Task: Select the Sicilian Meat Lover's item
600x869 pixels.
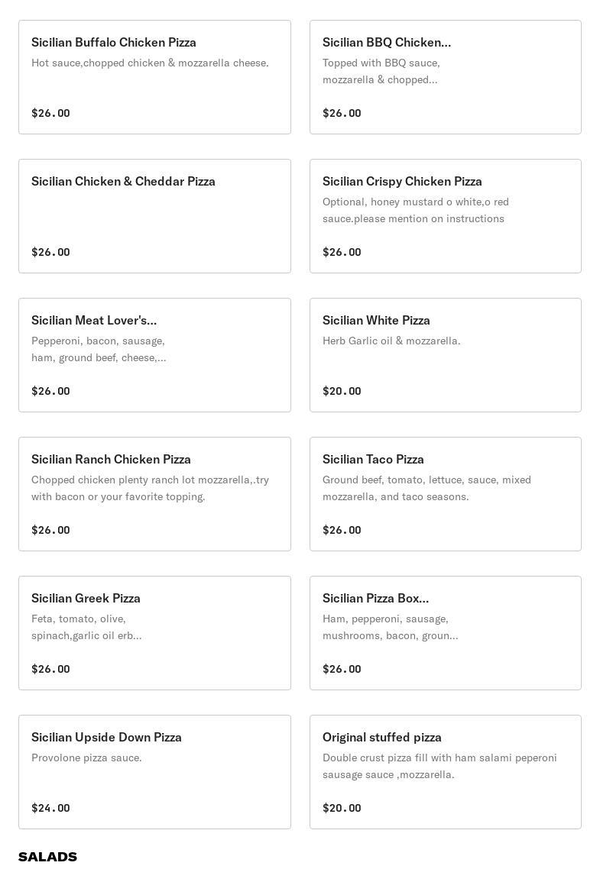Action: pos(154,355)
